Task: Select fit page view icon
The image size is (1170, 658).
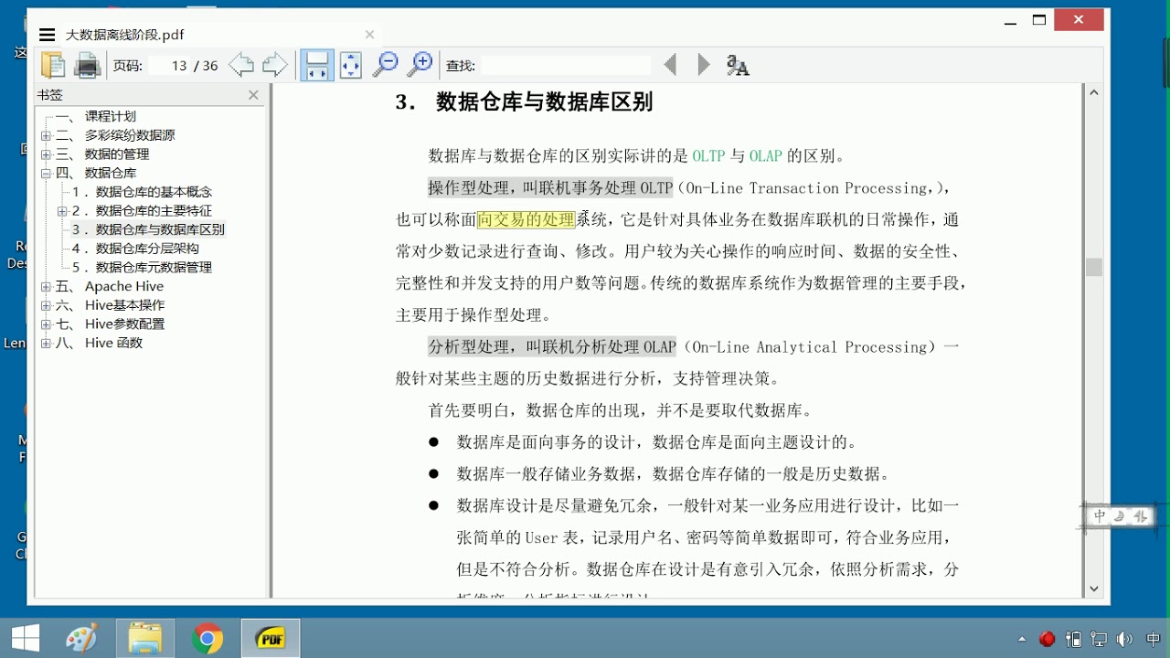Action: click(x=351, y=65)
